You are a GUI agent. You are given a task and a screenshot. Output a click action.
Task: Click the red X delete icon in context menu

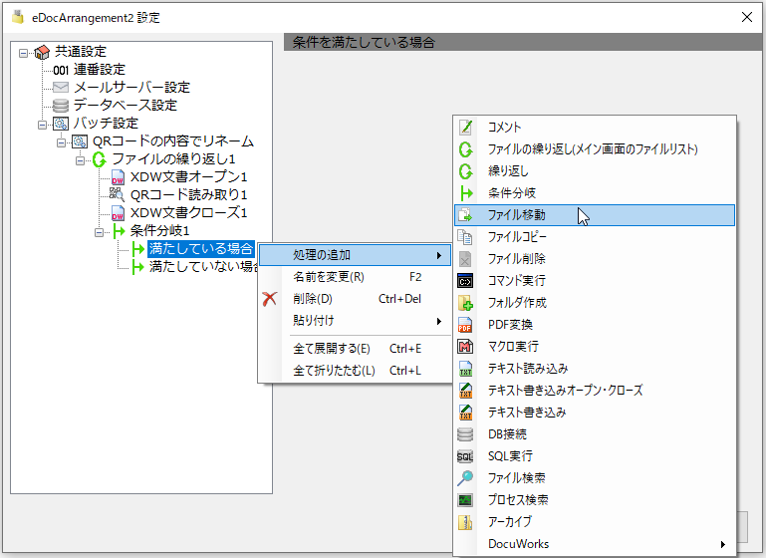(270, 299)
